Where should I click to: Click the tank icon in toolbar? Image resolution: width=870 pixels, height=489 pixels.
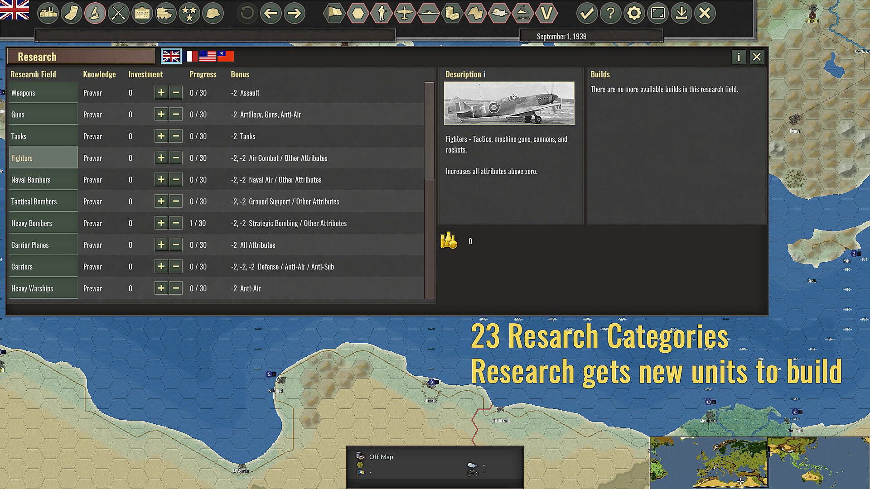(165, 13)
